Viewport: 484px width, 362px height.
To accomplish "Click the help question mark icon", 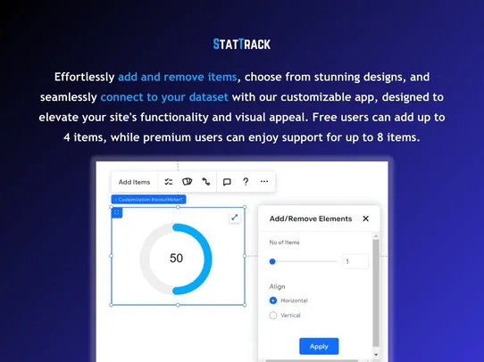I will pos(246,182).
